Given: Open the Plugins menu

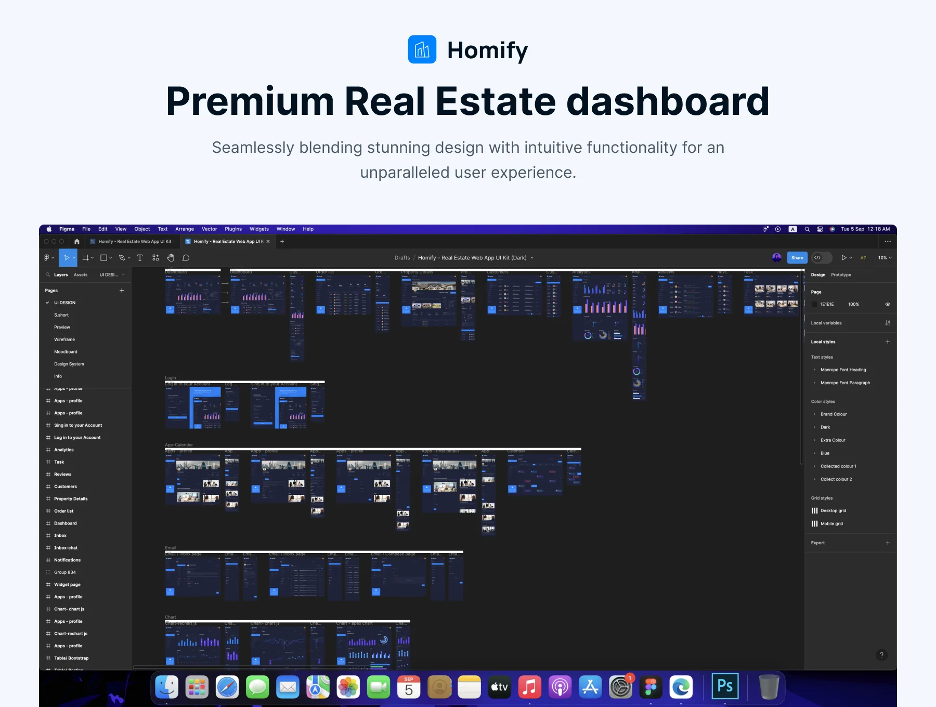Looking at the screenshot, I should (x=233, y=229).
